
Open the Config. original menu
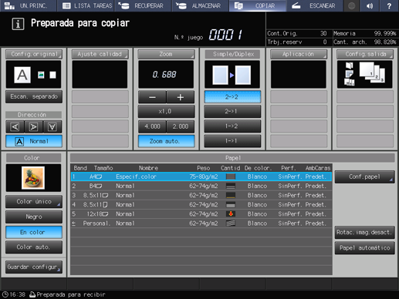pyautogui.click(x=34, y=54)
